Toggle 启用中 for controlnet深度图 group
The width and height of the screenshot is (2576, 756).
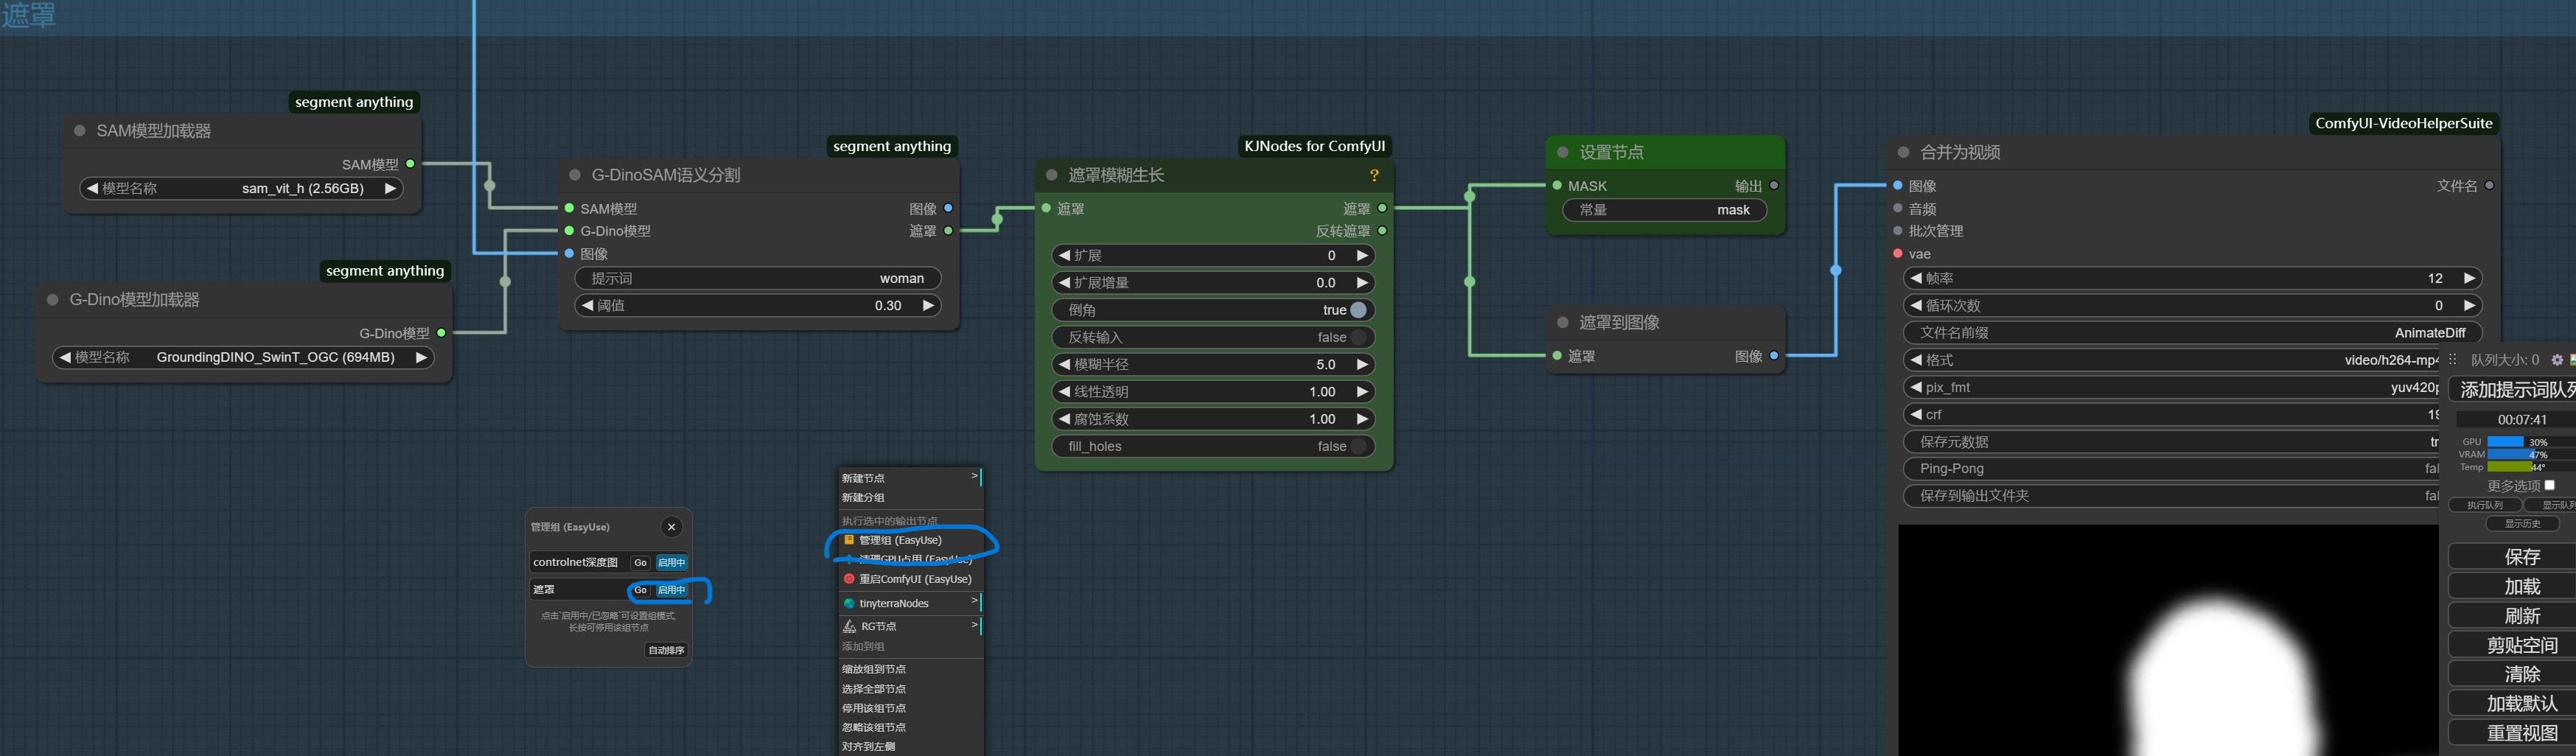[x=671, y=563]
